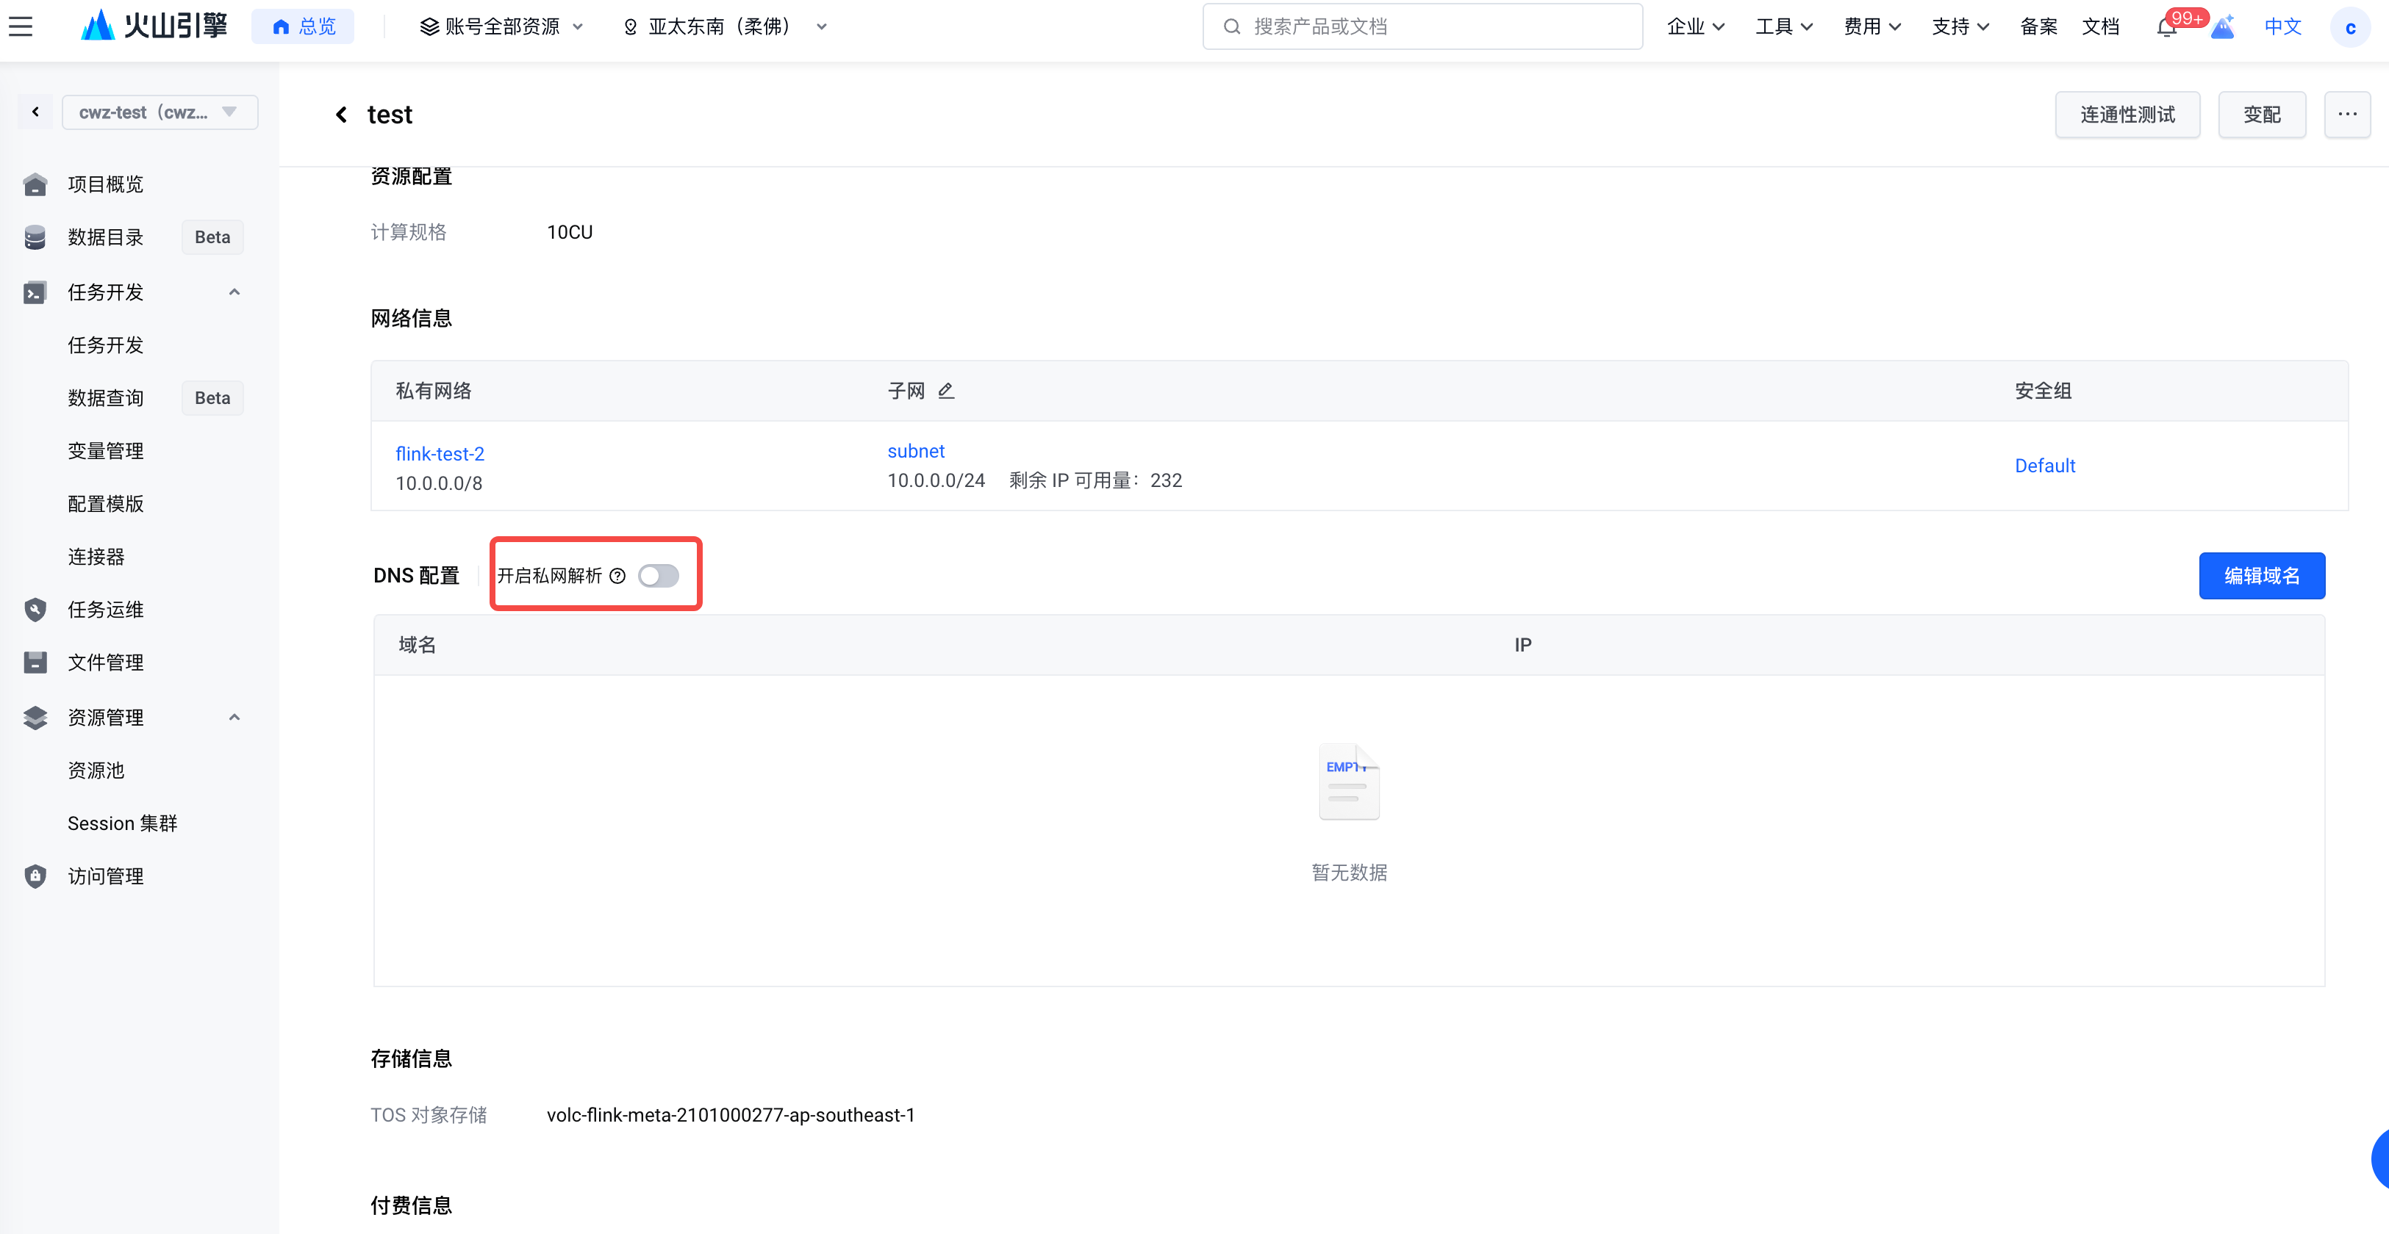Click the subnet edit pencil icon

pos(946,391)
